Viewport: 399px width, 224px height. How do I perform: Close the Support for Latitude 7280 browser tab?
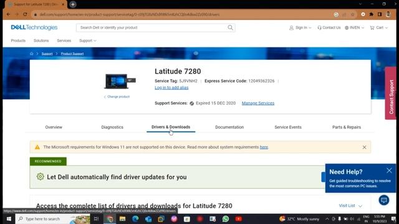[x=63, y=4]
